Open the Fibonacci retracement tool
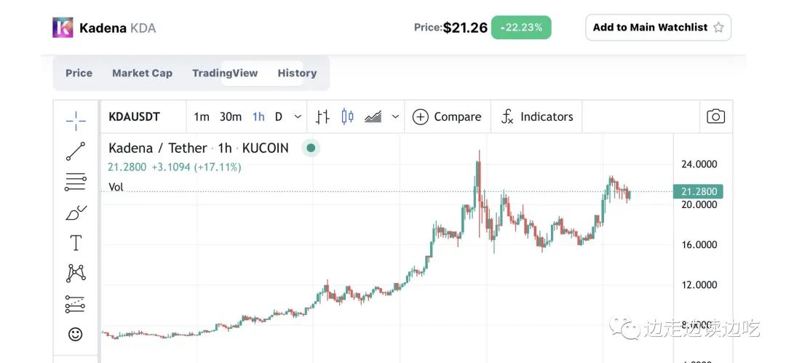Image resolution: width=786 pixels, height=363 pixels. tap(76, 182)
